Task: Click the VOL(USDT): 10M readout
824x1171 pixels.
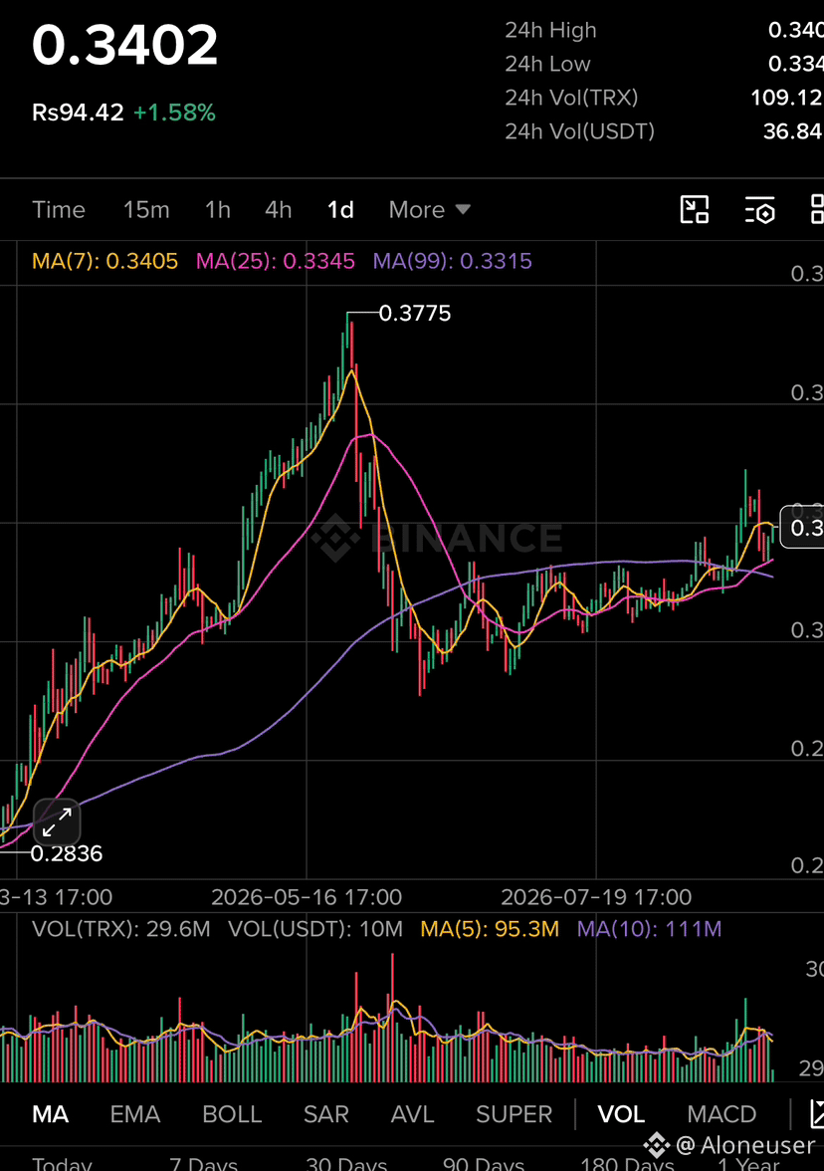Action: [x=314, y=929]
